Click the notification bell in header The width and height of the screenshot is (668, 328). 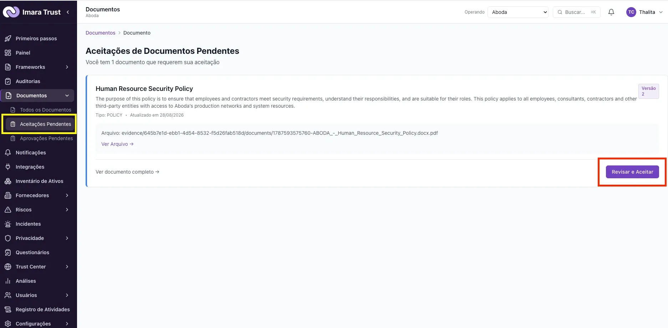tap(611, 12)
